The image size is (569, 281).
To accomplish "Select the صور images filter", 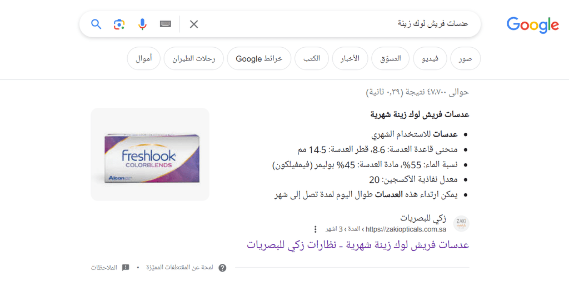I will (x=465, y=58).
